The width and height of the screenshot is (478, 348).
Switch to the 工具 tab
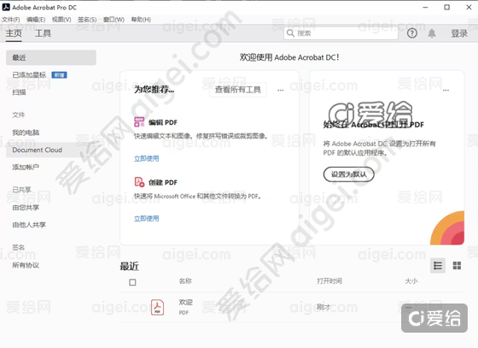coord(43,33)
